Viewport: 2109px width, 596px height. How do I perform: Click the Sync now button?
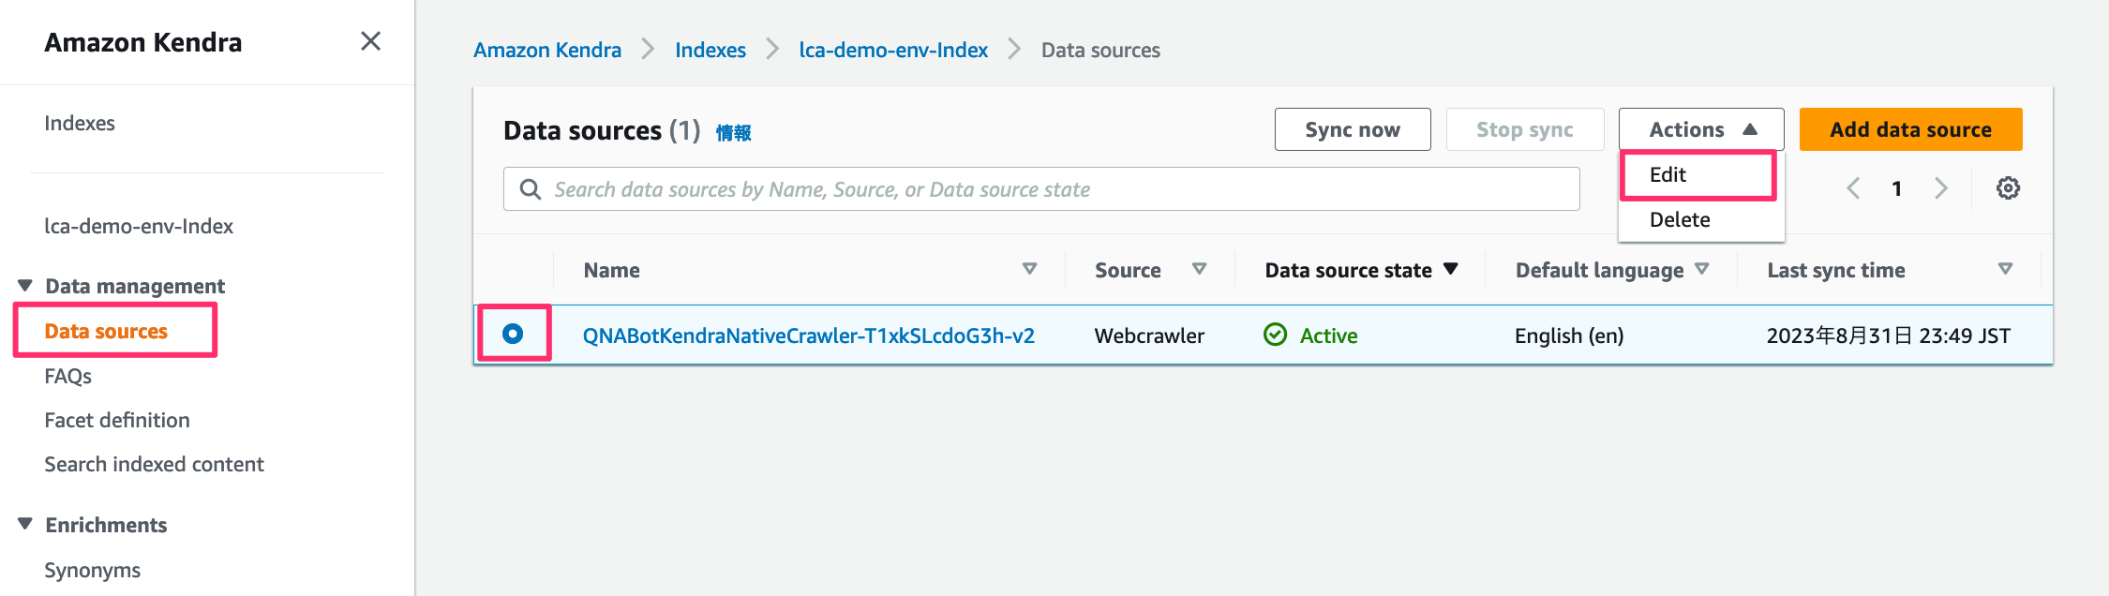[x=1352, y=129]
